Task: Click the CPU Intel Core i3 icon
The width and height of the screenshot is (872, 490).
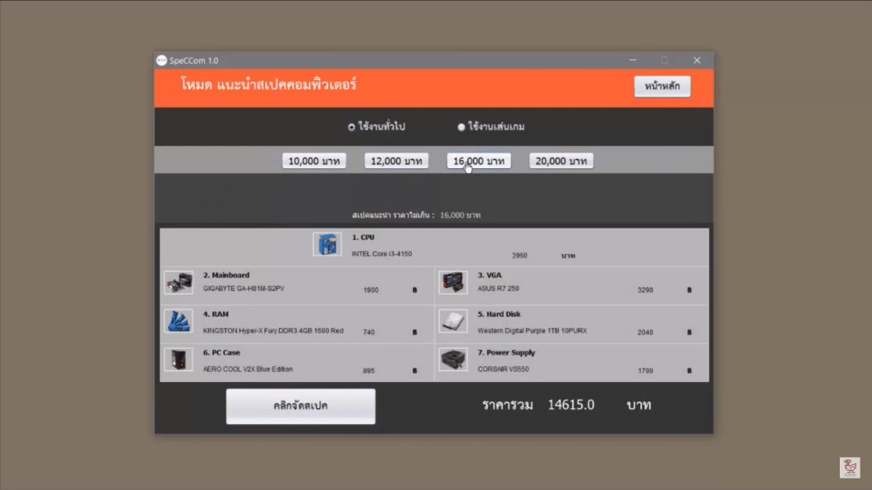Action: pyautogui.click(x=327, y=244)
